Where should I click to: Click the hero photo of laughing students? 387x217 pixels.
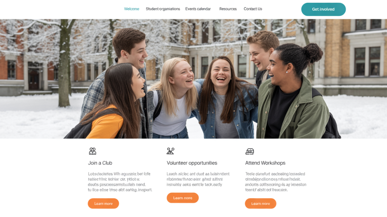[193, 79]
